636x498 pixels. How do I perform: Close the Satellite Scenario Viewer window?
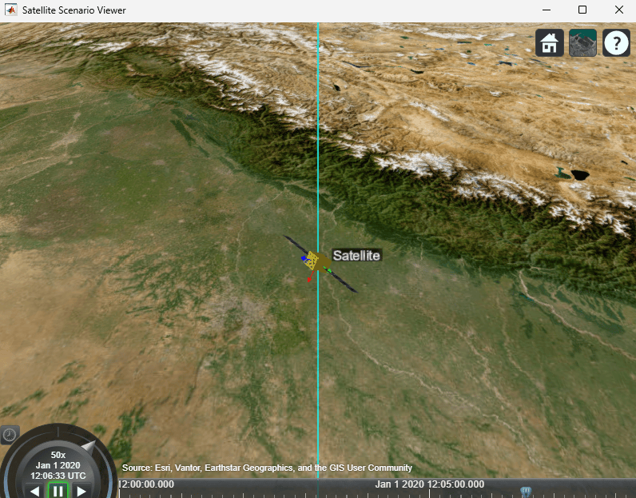619,10
